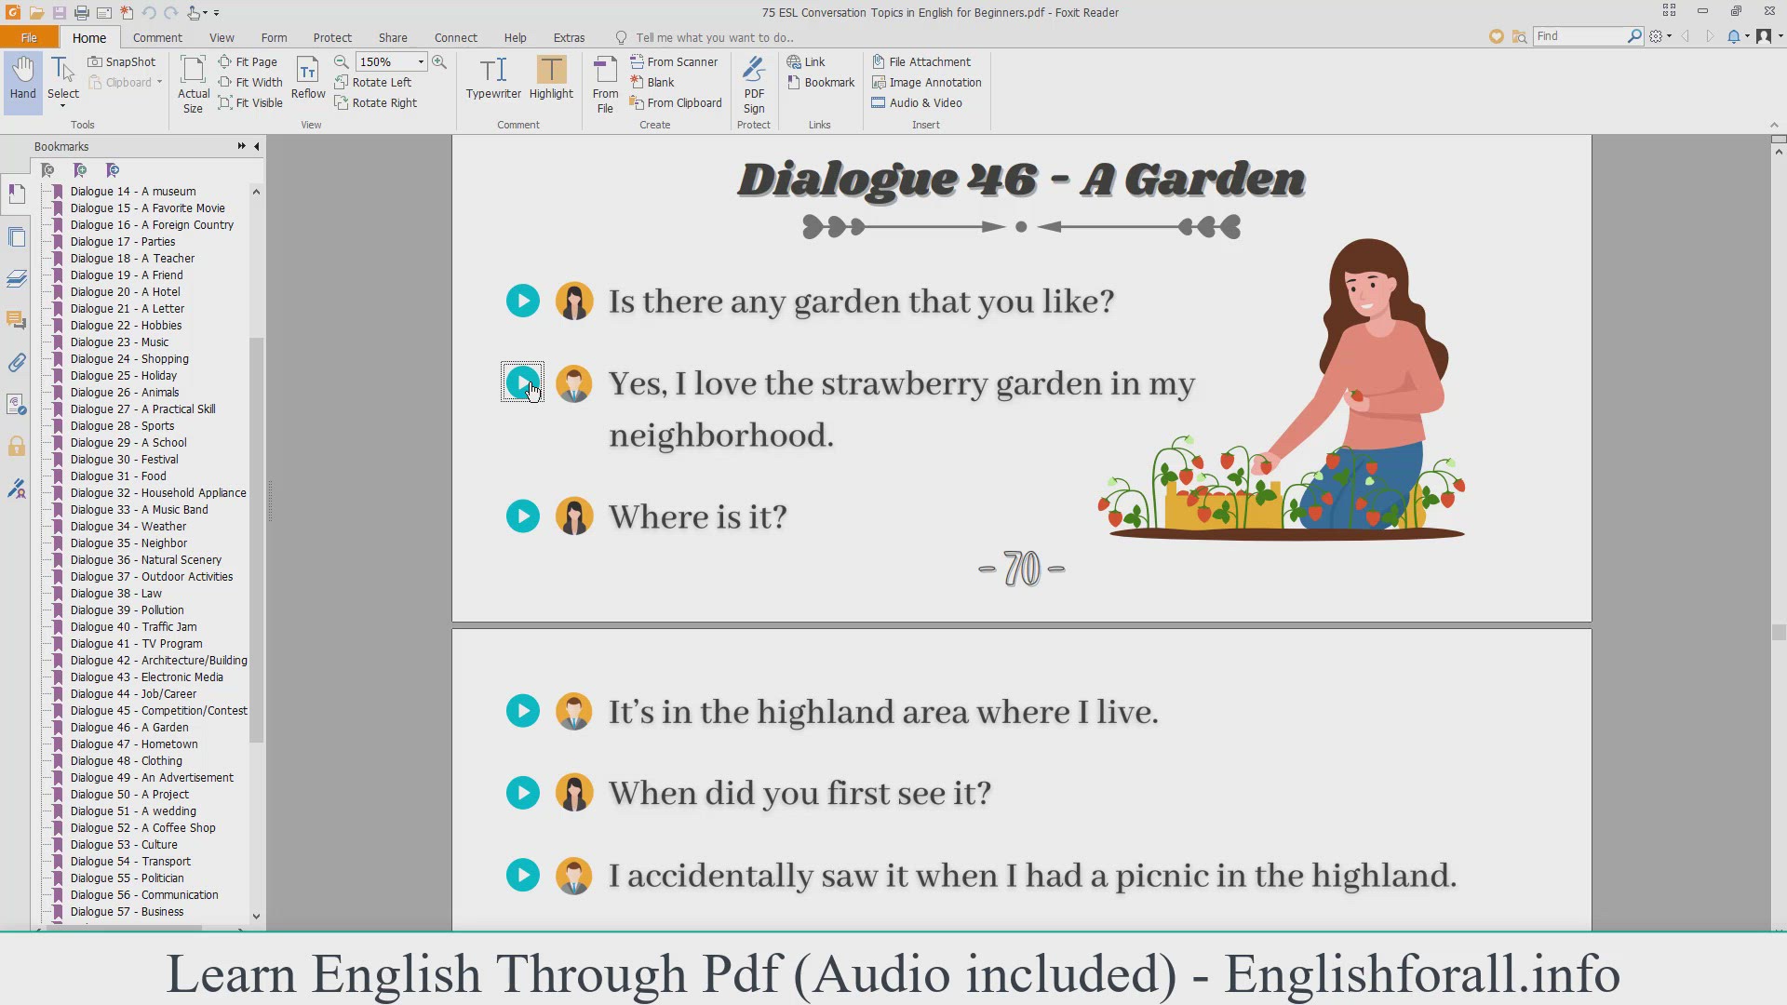1787x1005 pixels.
Task: Play audio for 'Where is it?'
Action: 523,516
